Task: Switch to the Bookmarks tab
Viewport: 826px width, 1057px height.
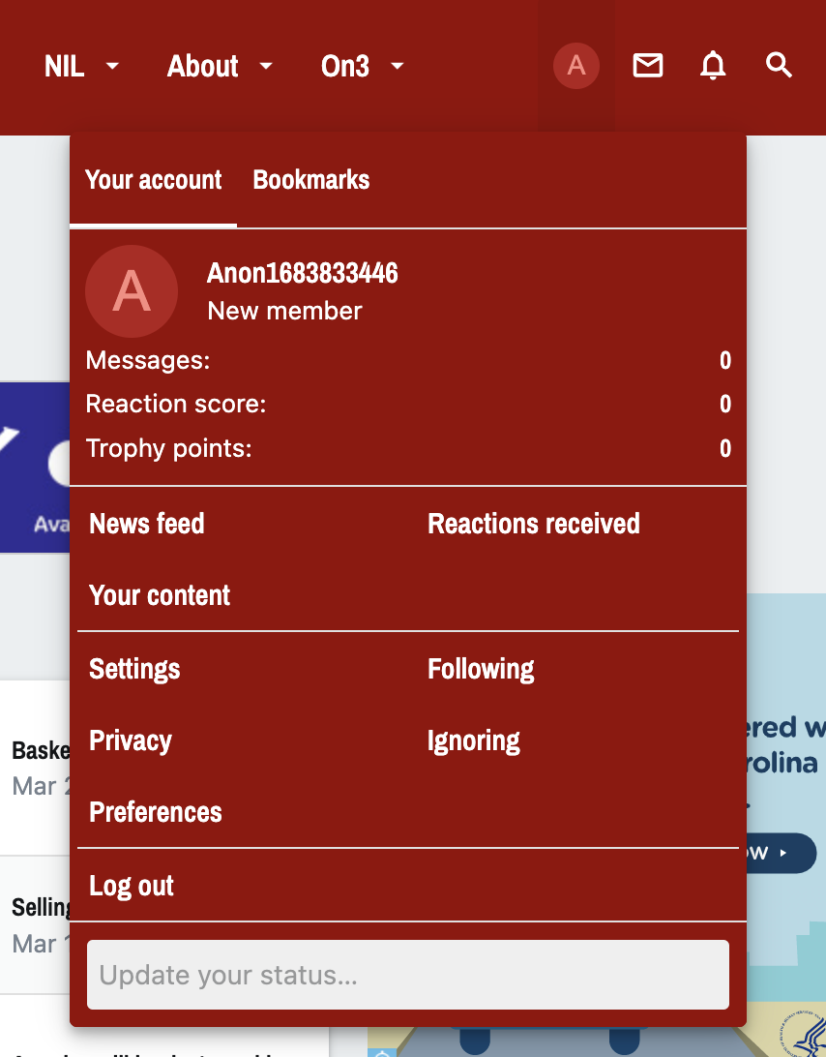Action: point(310,180)
